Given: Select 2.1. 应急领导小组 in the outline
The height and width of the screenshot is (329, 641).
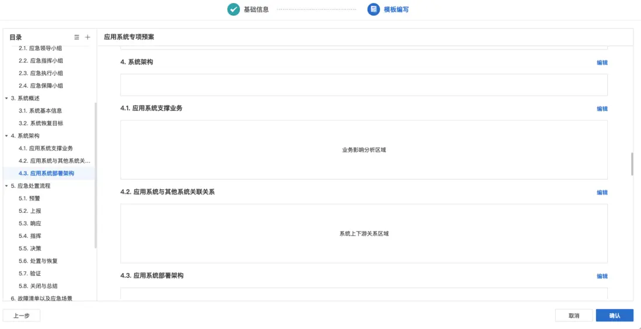Looking at the screenshot, I should (x=41, y=48).
